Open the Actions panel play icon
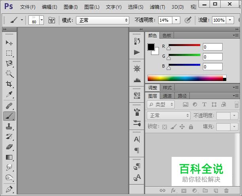This screenshot has height=196, width=242. [x=137, y=53]
